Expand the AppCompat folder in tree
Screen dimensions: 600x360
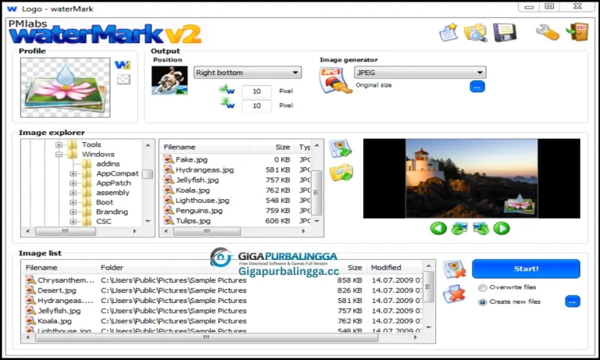coord(73,173)
